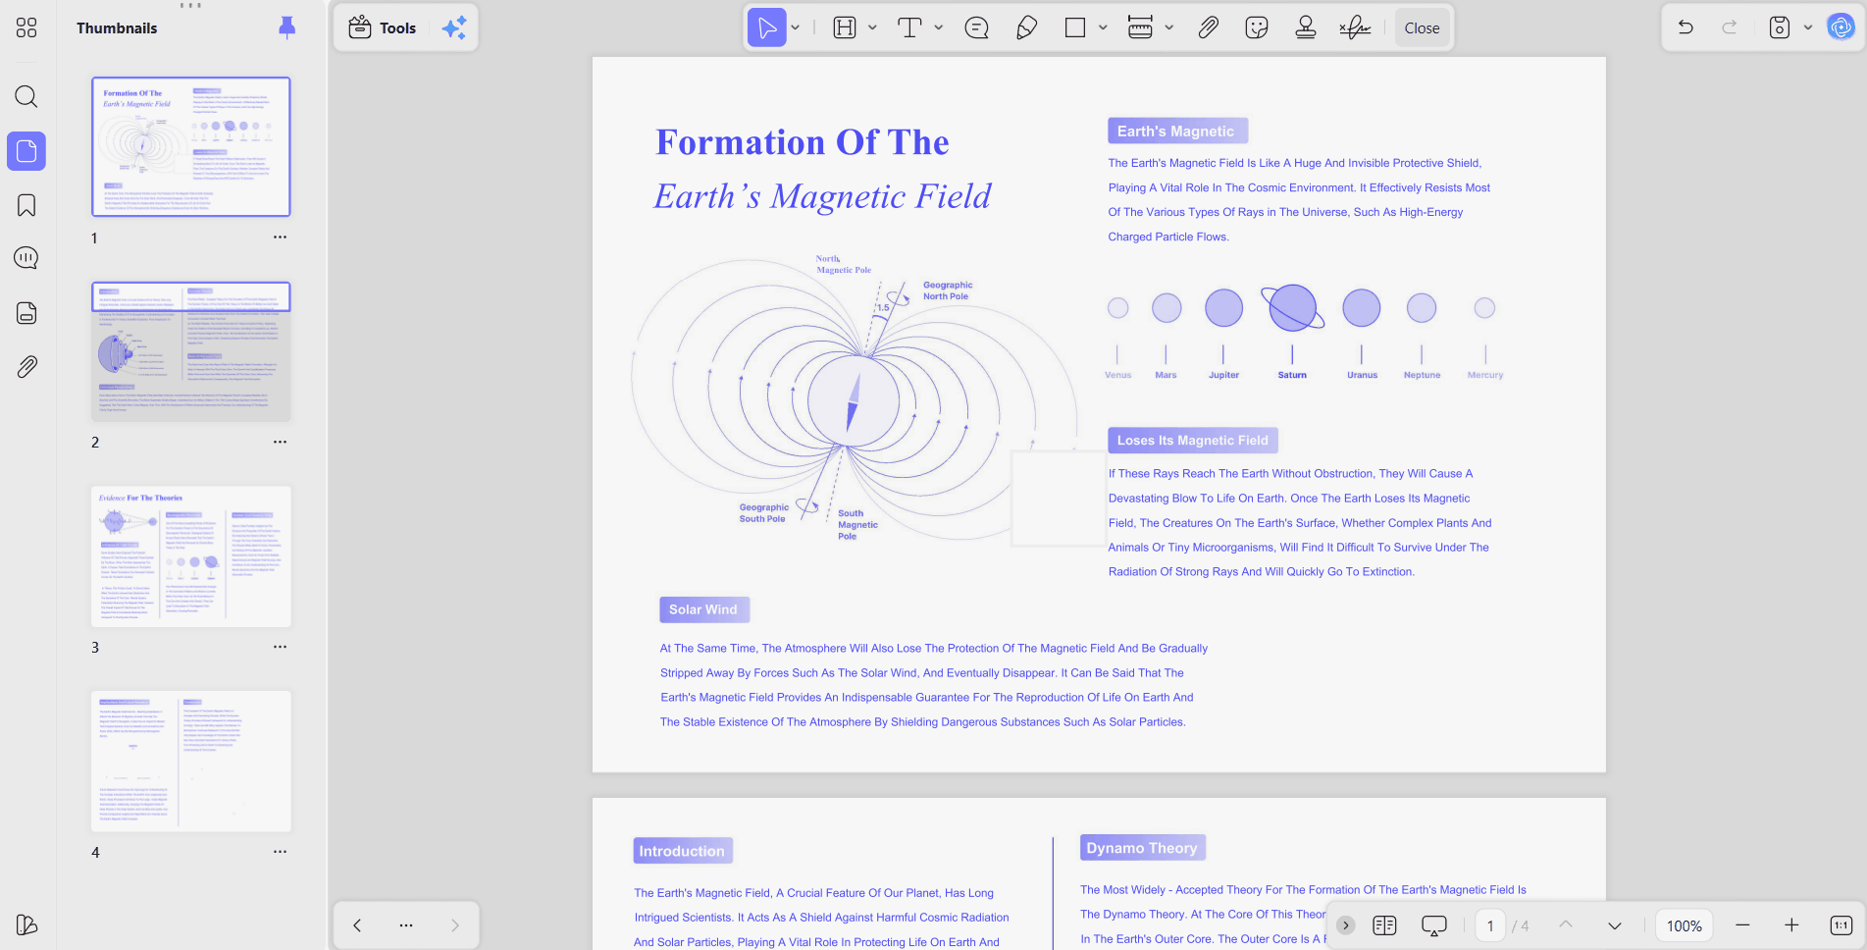The image size is (1867, 950).
Task: Expand the save options dropdown arrow
Action: click(1808, 27)
